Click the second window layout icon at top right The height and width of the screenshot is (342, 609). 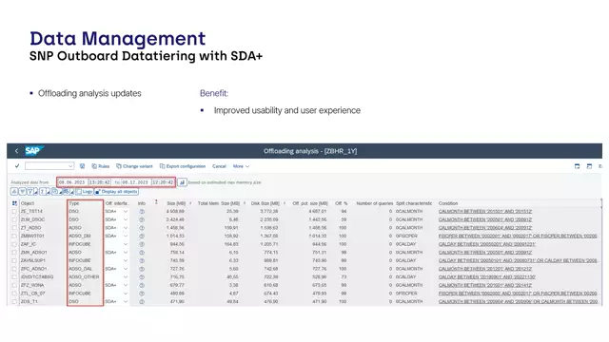coord(589,166)
